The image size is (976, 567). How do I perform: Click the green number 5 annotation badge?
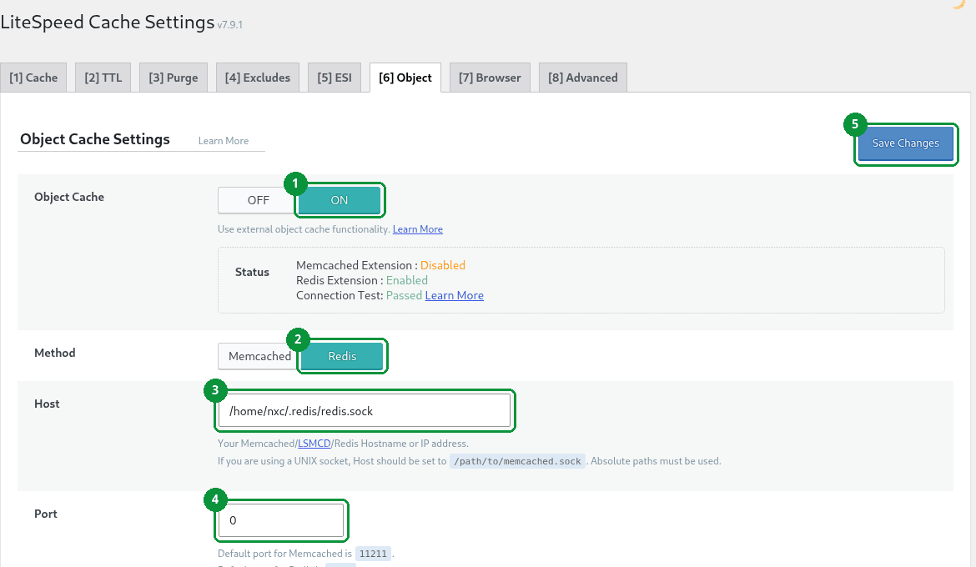(x=854, y=124)
